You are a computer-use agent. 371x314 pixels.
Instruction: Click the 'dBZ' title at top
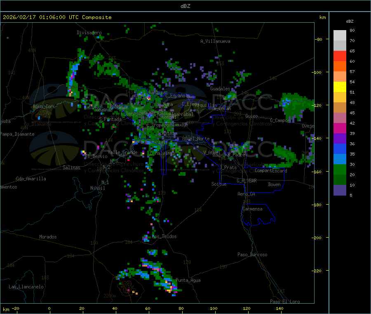[x=185, y=6]
